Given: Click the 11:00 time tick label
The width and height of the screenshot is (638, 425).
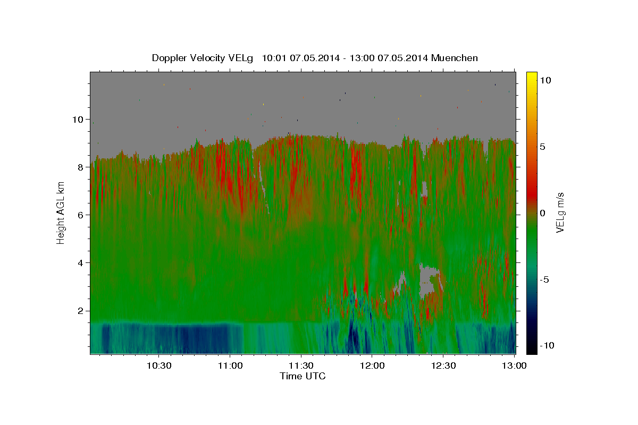Looking at the screenshot, I should pos(230,365).
